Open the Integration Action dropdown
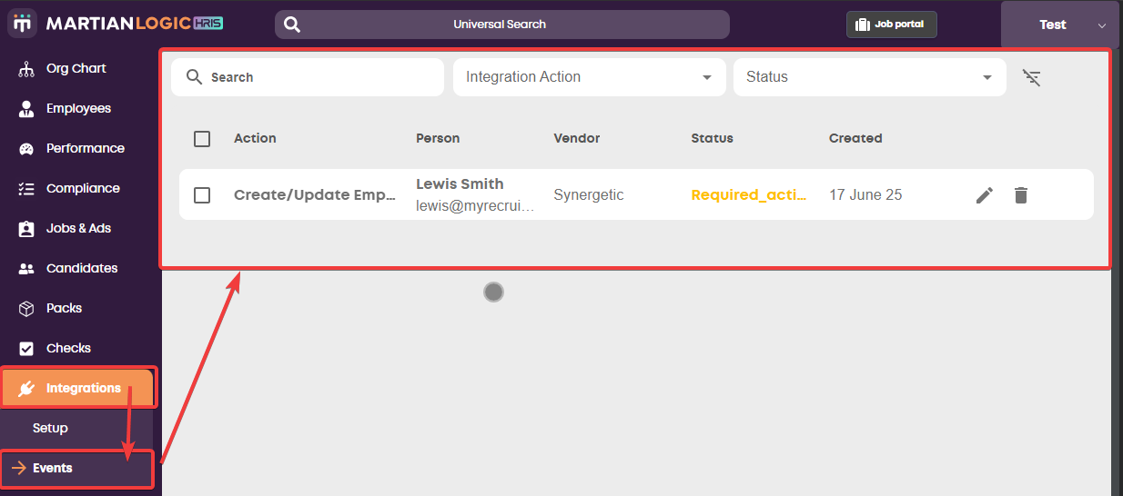Screen dimensions: 1123x496 click(590, 77)
